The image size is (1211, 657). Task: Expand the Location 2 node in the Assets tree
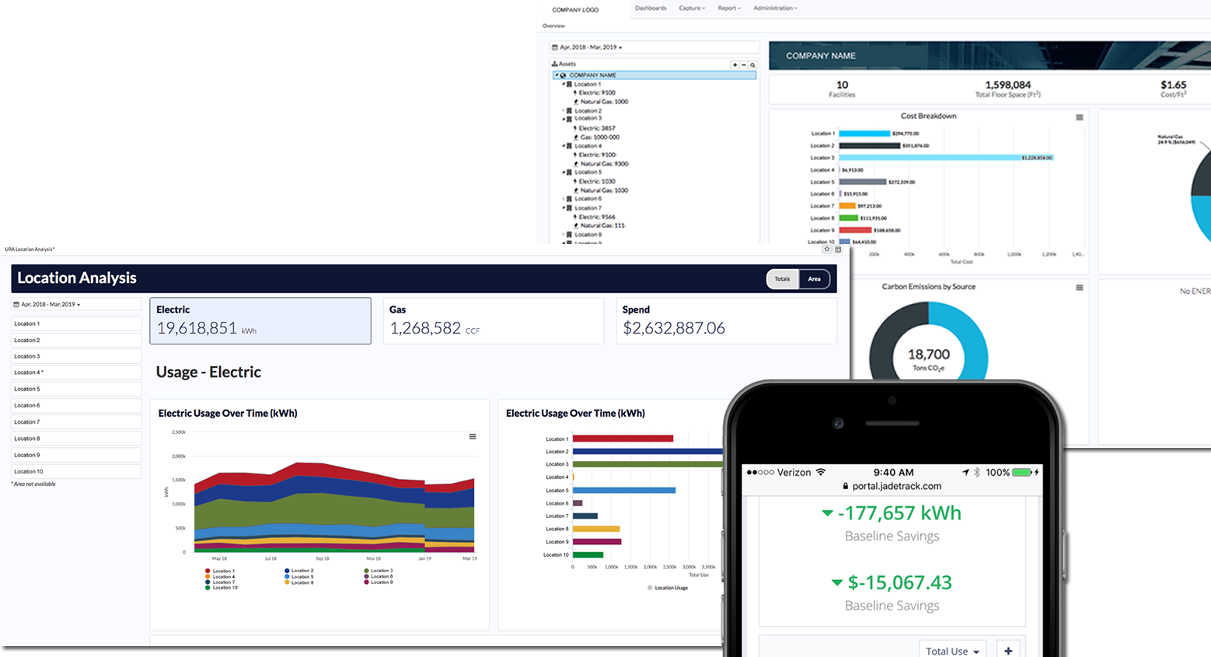pyautogui.click(x=564, y=111)
